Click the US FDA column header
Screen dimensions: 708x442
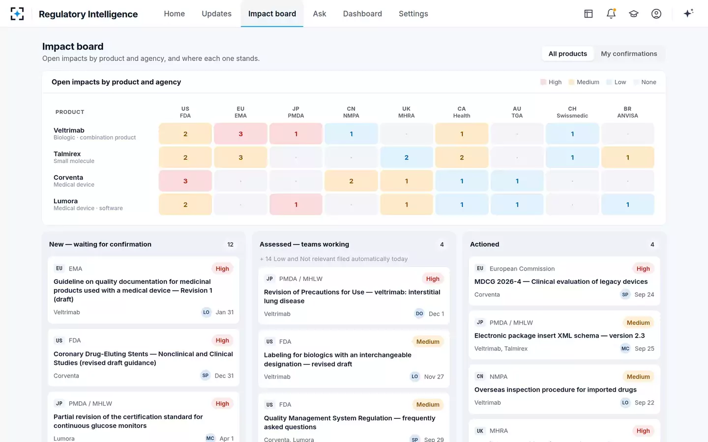[x=185, y=112]
